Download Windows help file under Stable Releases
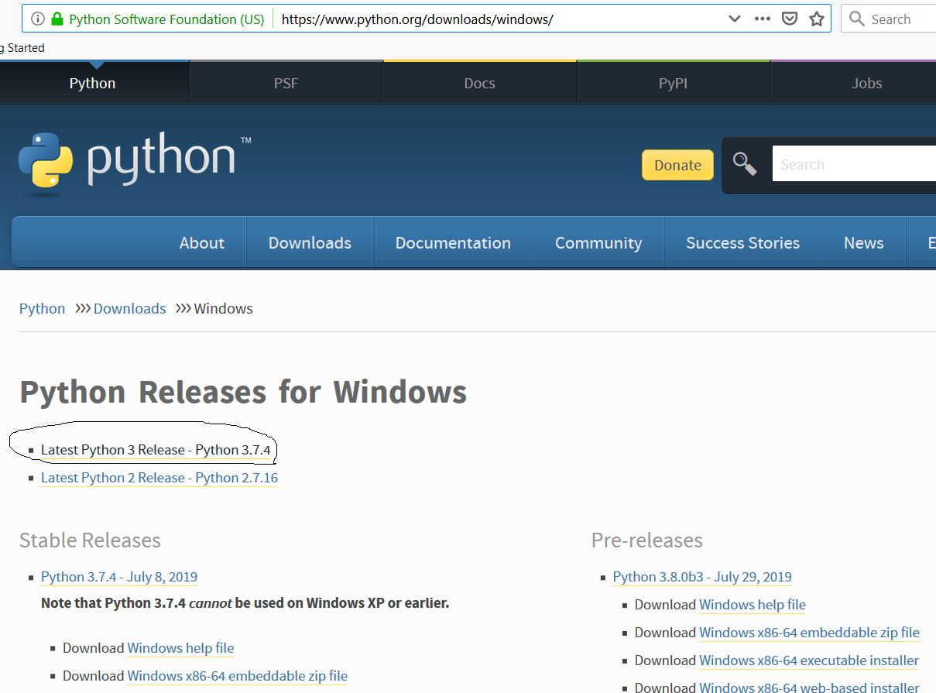 (180, 648)
